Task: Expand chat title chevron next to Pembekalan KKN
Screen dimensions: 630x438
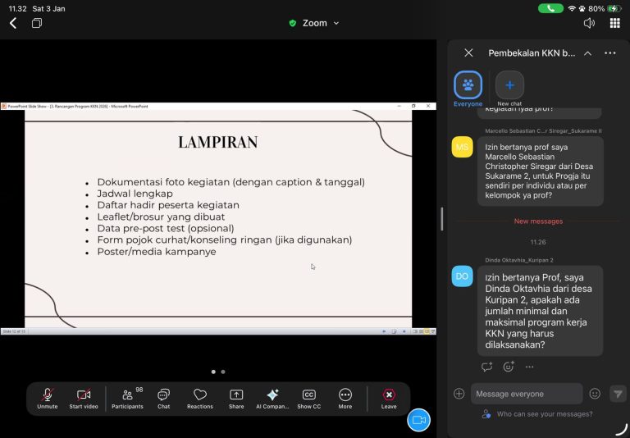Action: pos(587,53)
